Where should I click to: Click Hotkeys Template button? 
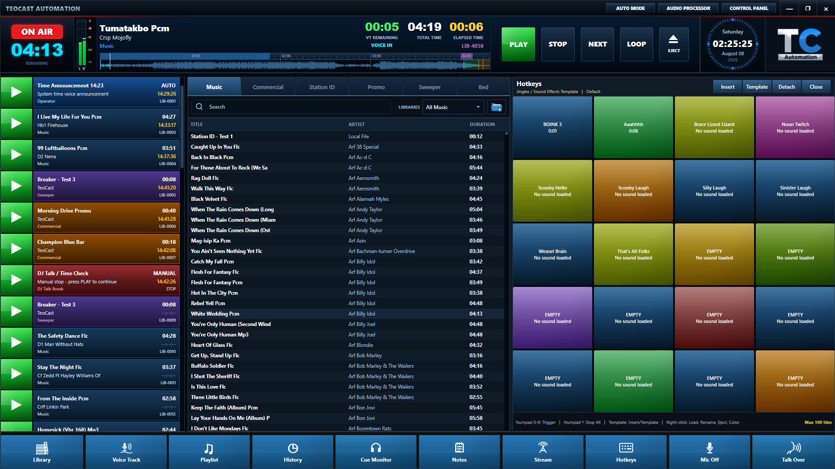[757, 87]
